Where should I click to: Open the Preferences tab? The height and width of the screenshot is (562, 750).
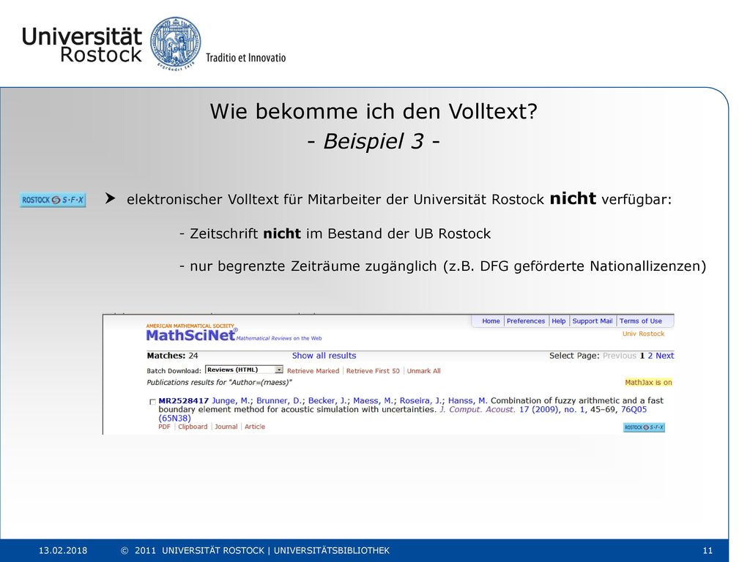click(526, 321)
